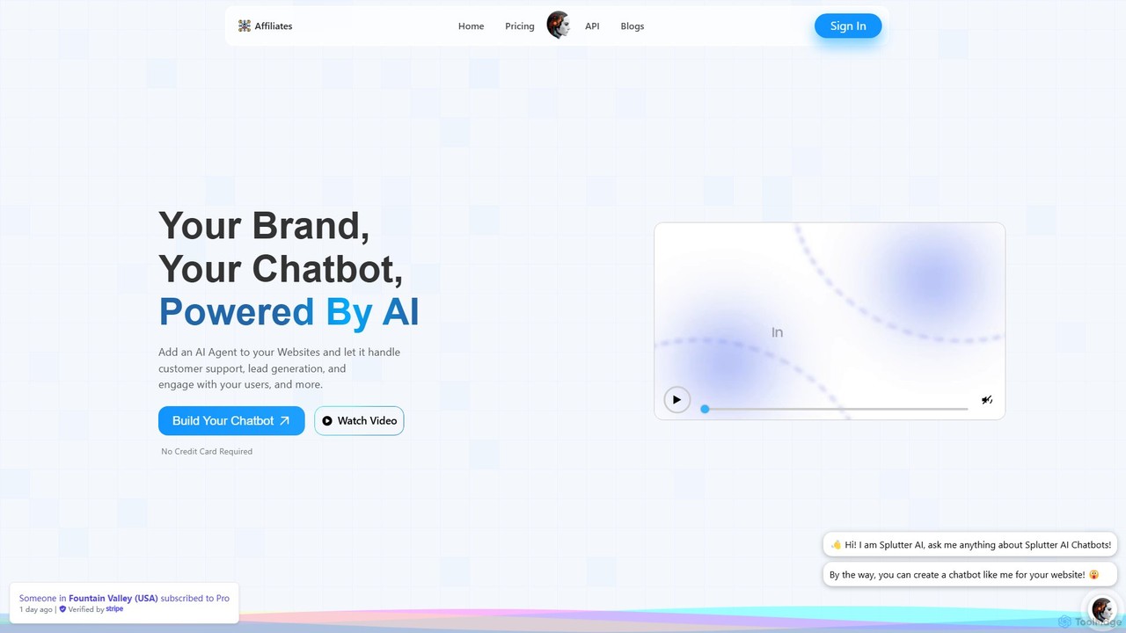Click the 'Powered By AI' headline

(x=289, y=312)
